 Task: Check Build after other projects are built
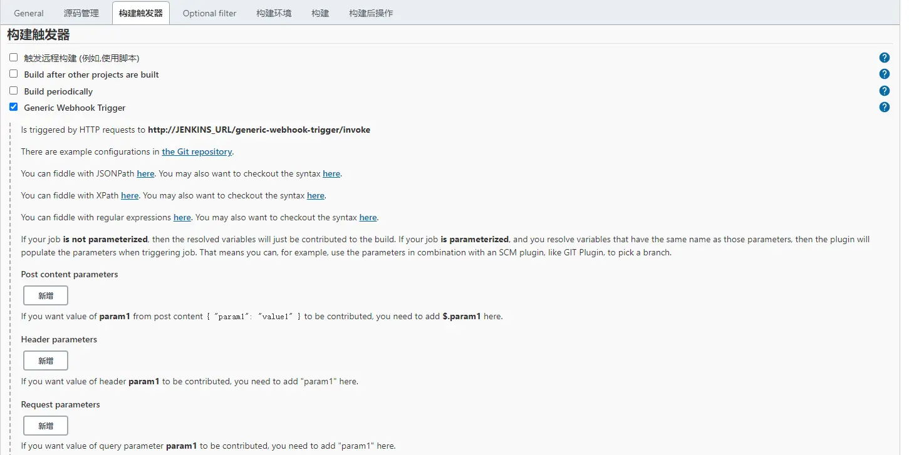[14, 74]
